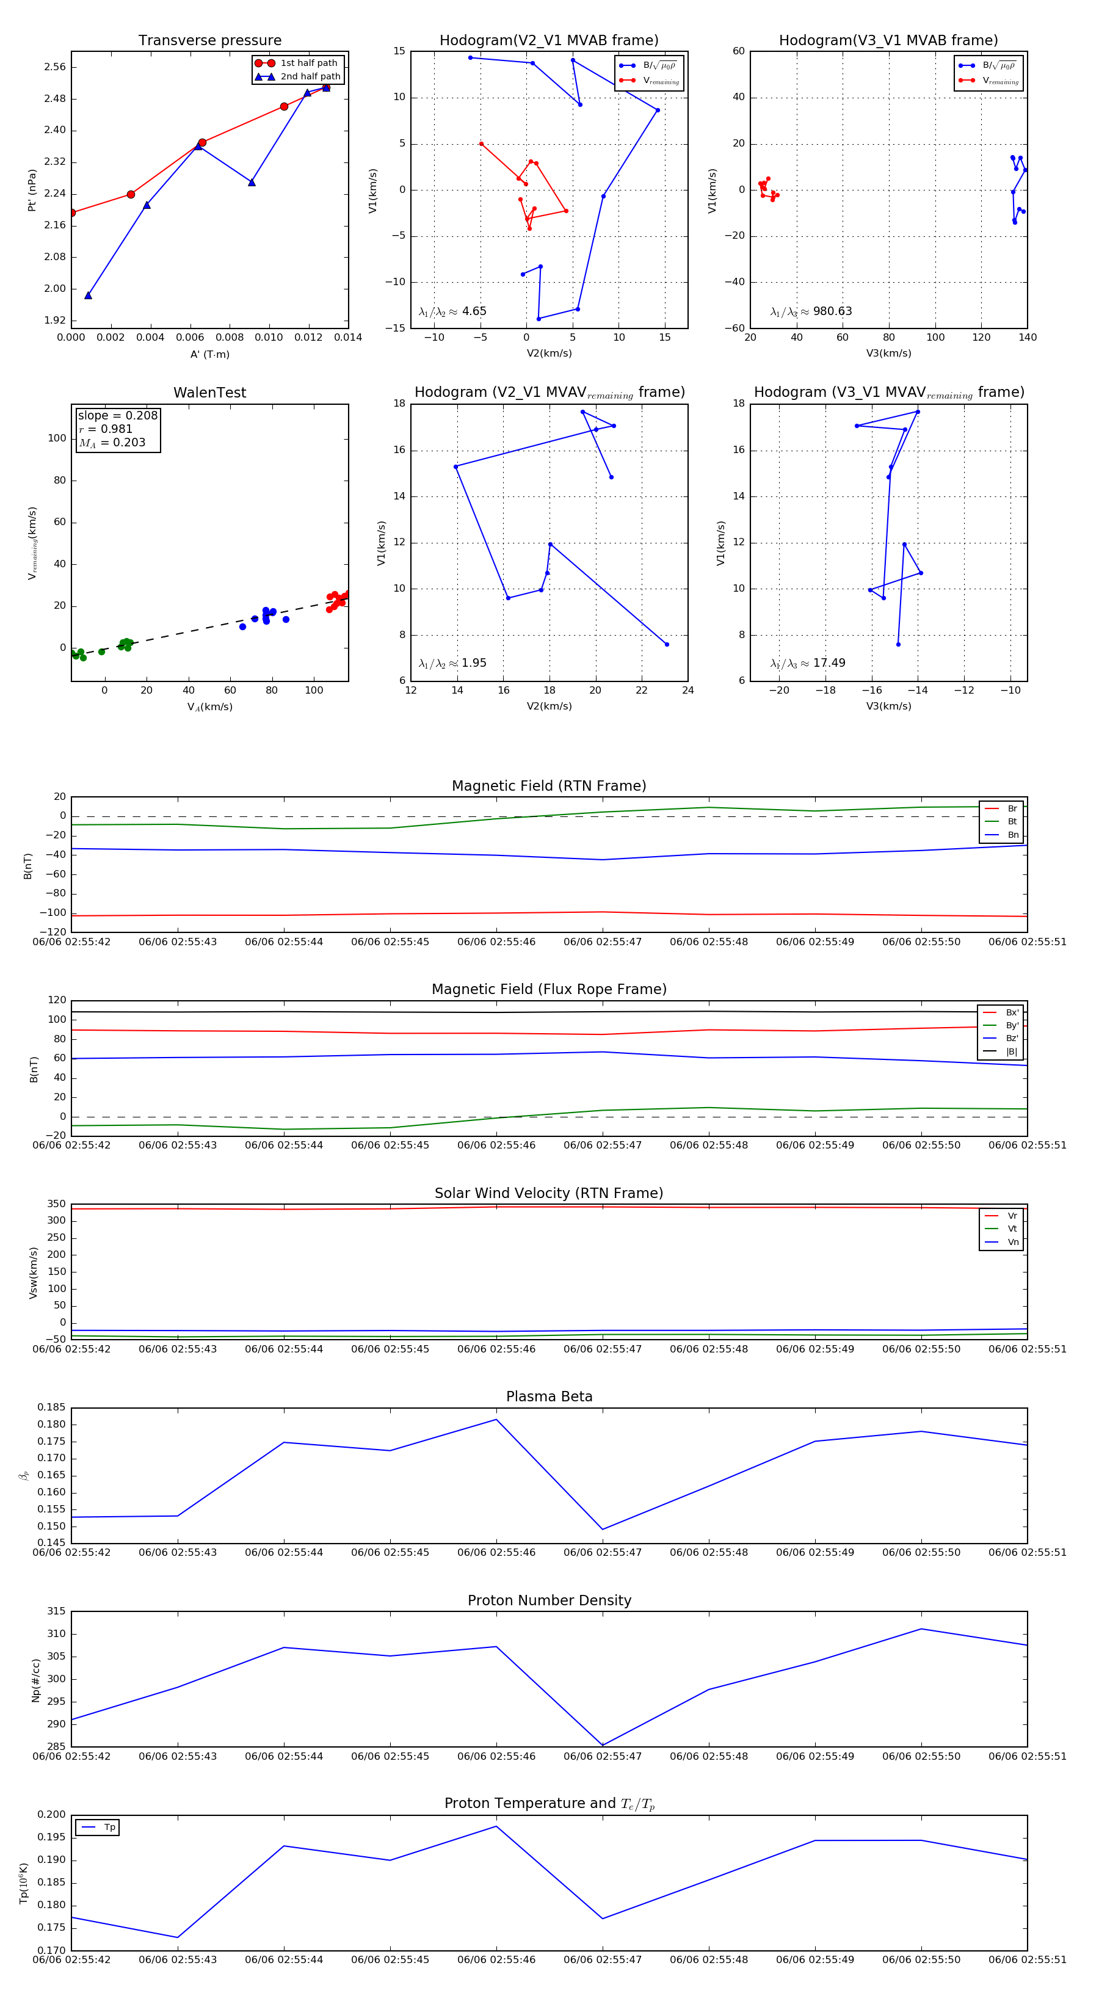This screenshot has width=1099, height=2015.
Task: Click 'Magnetic Field (Flux Rope Frame)' title
Action: pos(549,990)
